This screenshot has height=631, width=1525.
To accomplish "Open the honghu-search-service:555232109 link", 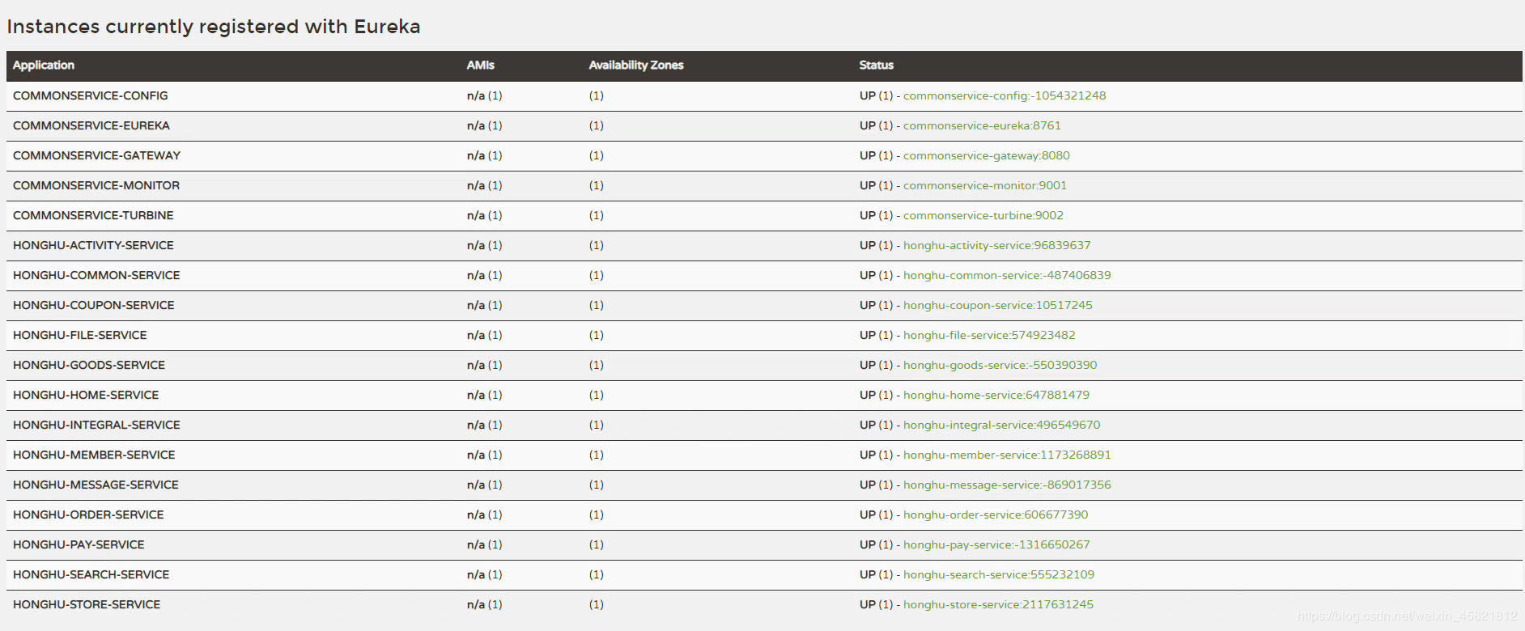I will (998, 574).
